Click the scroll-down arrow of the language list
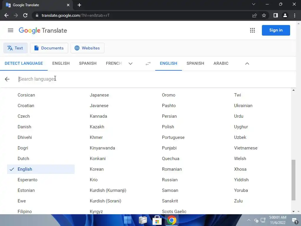 [293, 211]
